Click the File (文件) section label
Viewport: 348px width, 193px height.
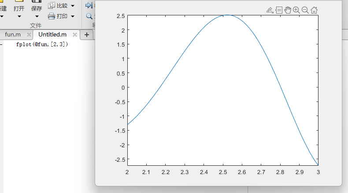coord(36,25)
